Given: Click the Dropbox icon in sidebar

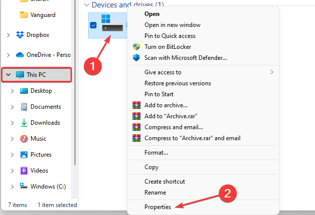Looking at the screenshot, I should point(20,35).
